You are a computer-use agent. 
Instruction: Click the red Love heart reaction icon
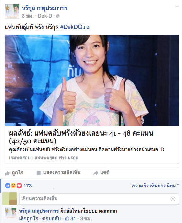[19, 186]
